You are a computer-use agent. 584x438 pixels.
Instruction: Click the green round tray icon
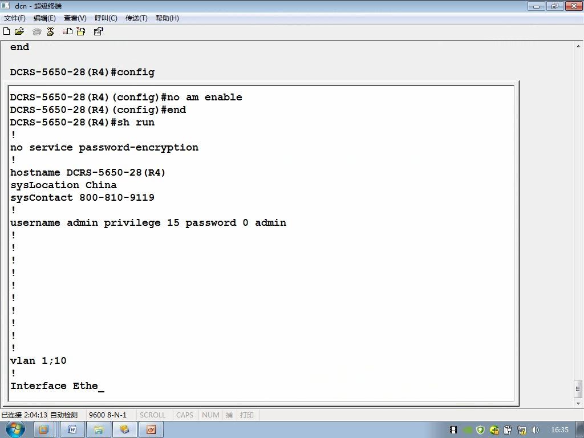(468, 430)
